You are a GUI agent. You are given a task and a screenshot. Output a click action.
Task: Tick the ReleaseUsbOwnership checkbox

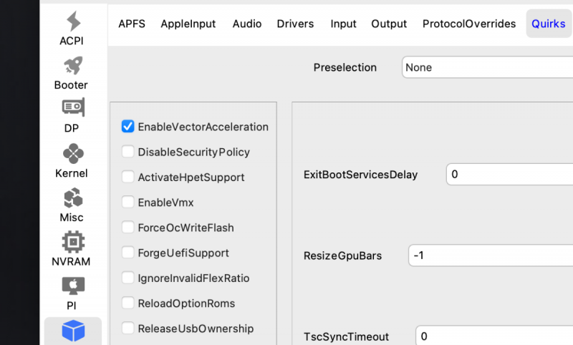tap(128, 329)
